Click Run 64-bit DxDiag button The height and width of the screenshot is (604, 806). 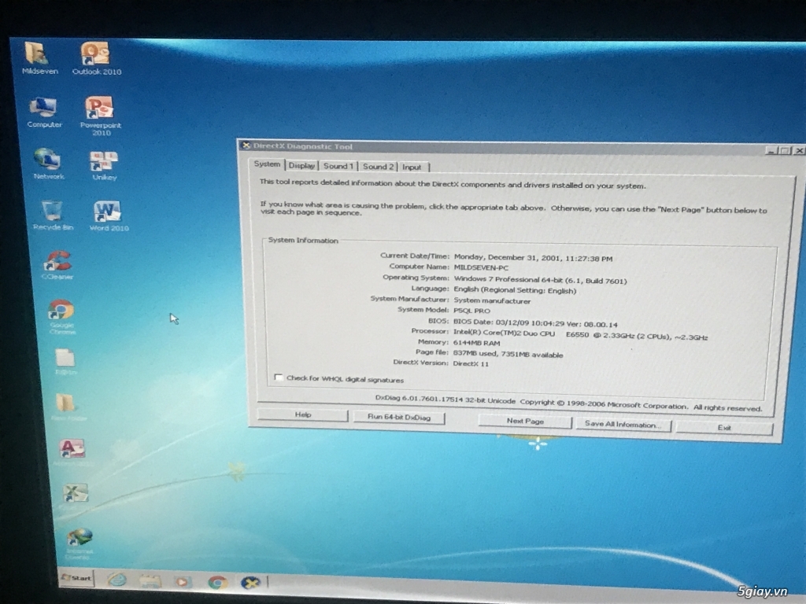(x=399, y=417)
